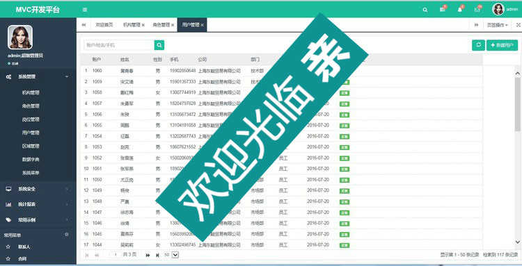Open the 联系人 shortcut link
The width and height of the screenshot is (522, 266).
24,247
